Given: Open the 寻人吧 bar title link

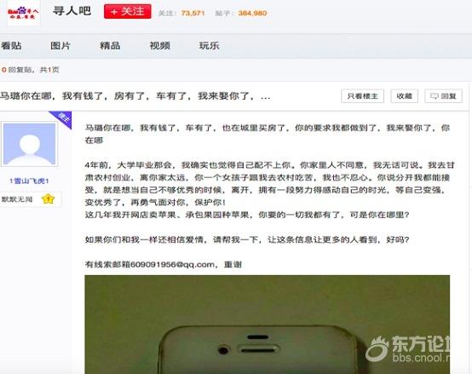Looking at the screenshot, I should [x=72, y=11].
